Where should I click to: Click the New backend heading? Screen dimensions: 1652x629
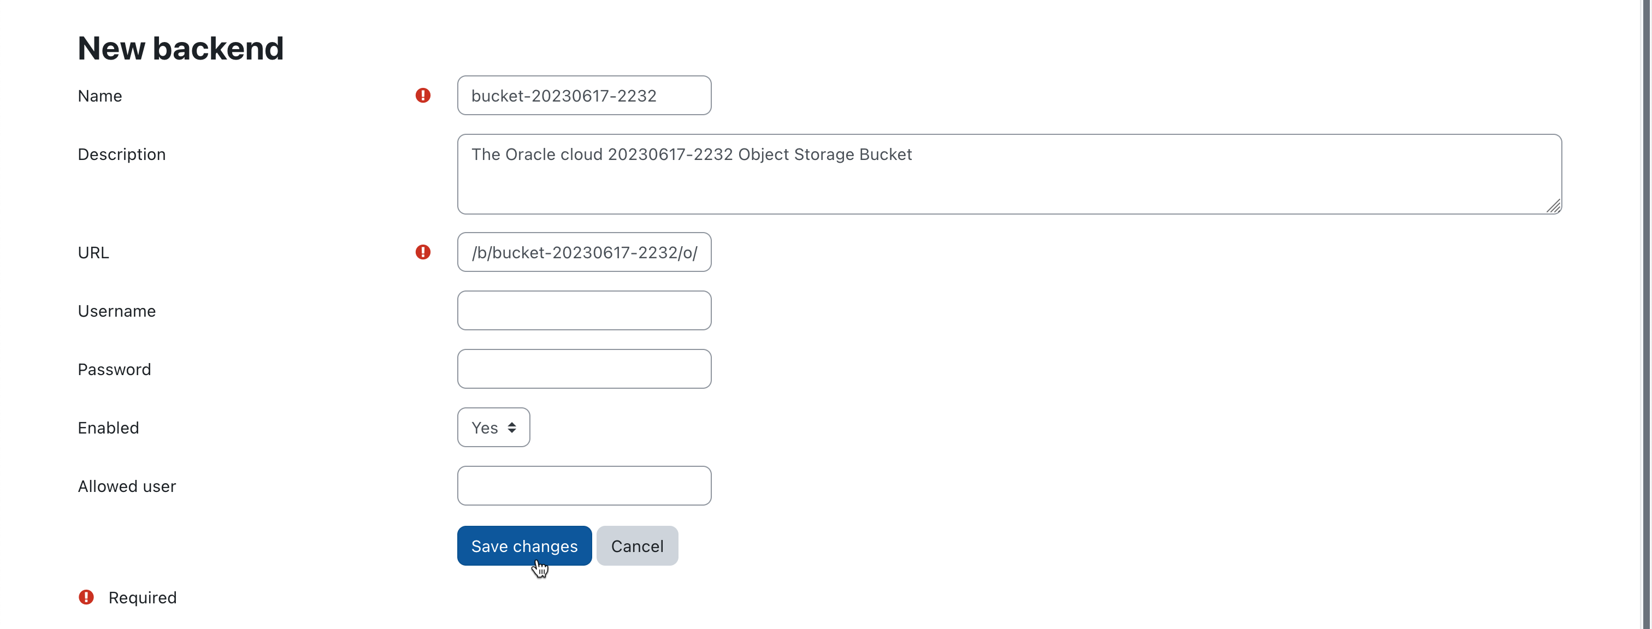pos(180,48)
